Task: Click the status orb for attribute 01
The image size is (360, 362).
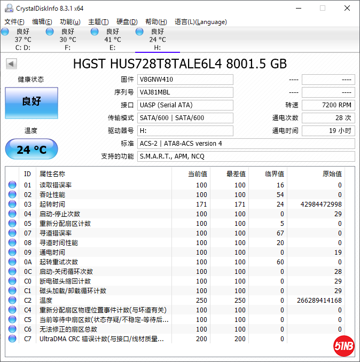Action: coord(12,185)
